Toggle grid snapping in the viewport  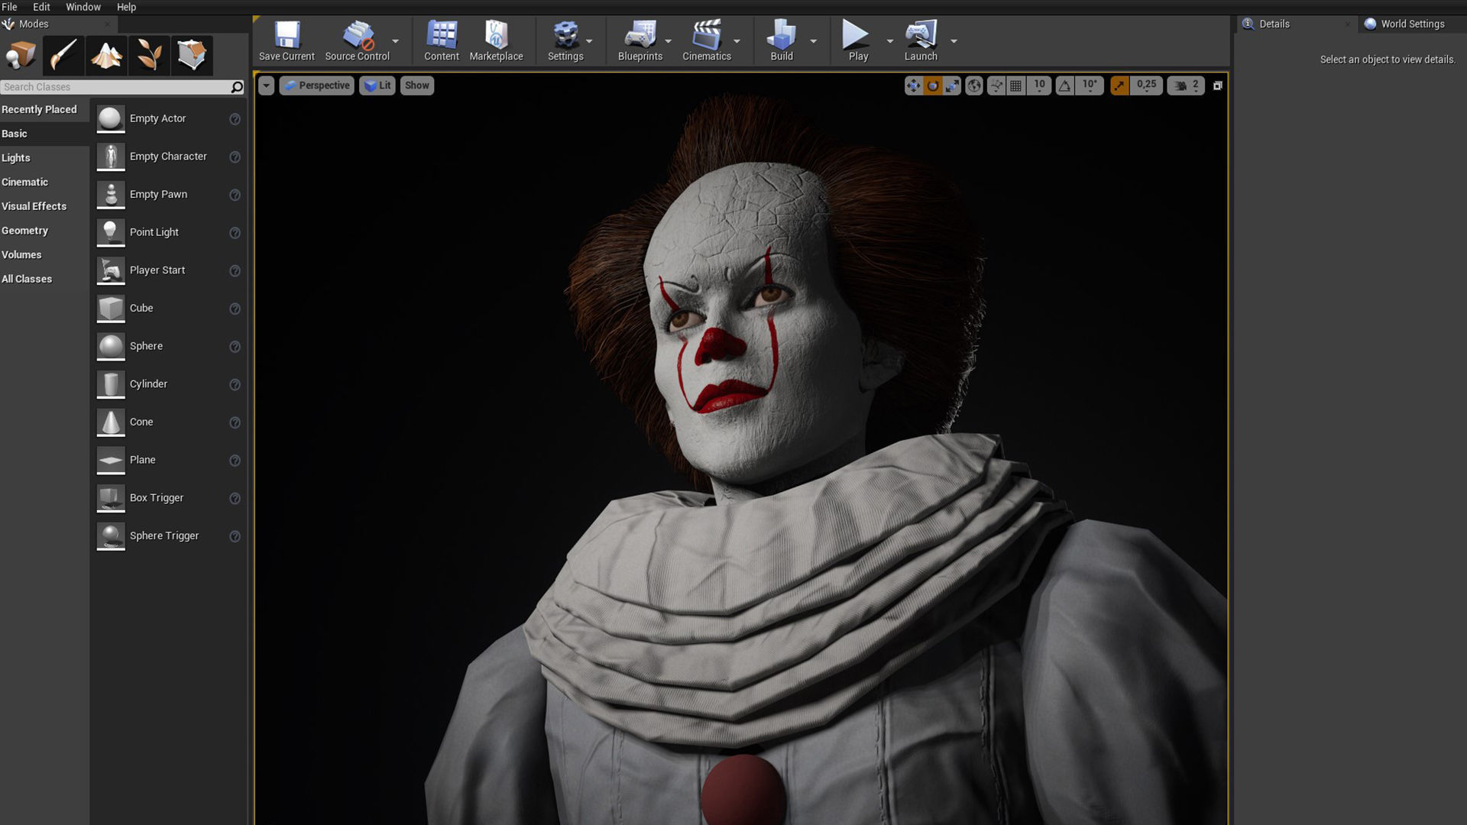click(x=1015, y=86)
